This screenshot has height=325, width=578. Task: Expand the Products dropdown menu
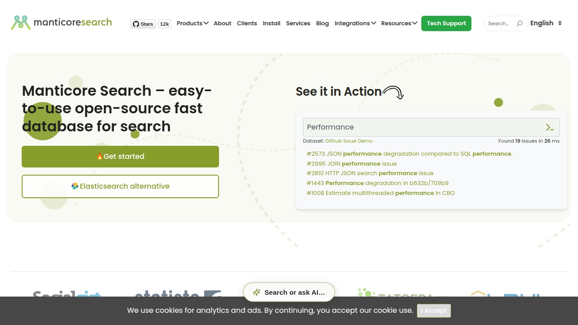pos(192,23)
